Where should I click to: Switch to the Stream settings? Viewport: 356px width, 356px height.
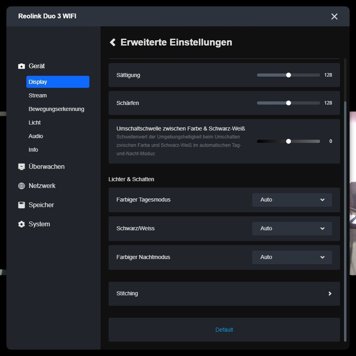[x=38, y=95]
